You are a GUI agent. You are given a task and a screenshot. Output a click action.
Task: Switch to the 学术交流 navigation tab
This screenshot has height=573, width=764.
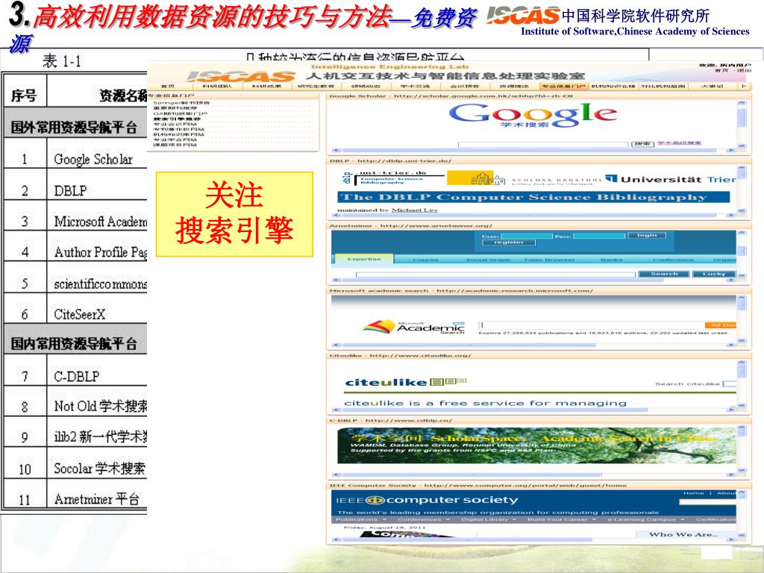[x=415, y=87]
